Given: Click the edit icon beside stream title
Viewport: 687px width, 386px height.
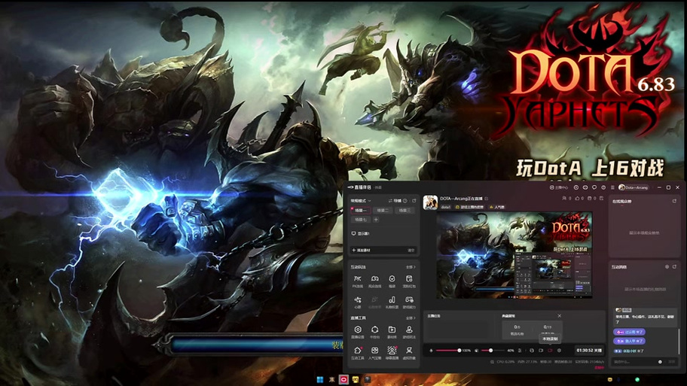Looking at the screenshot, I should (487, 198).
